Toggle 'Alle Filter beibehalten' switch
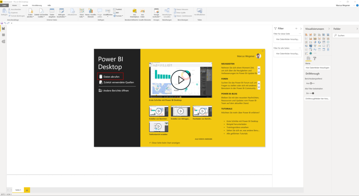Viewport: 359px width, 196px height. (312, 93)
